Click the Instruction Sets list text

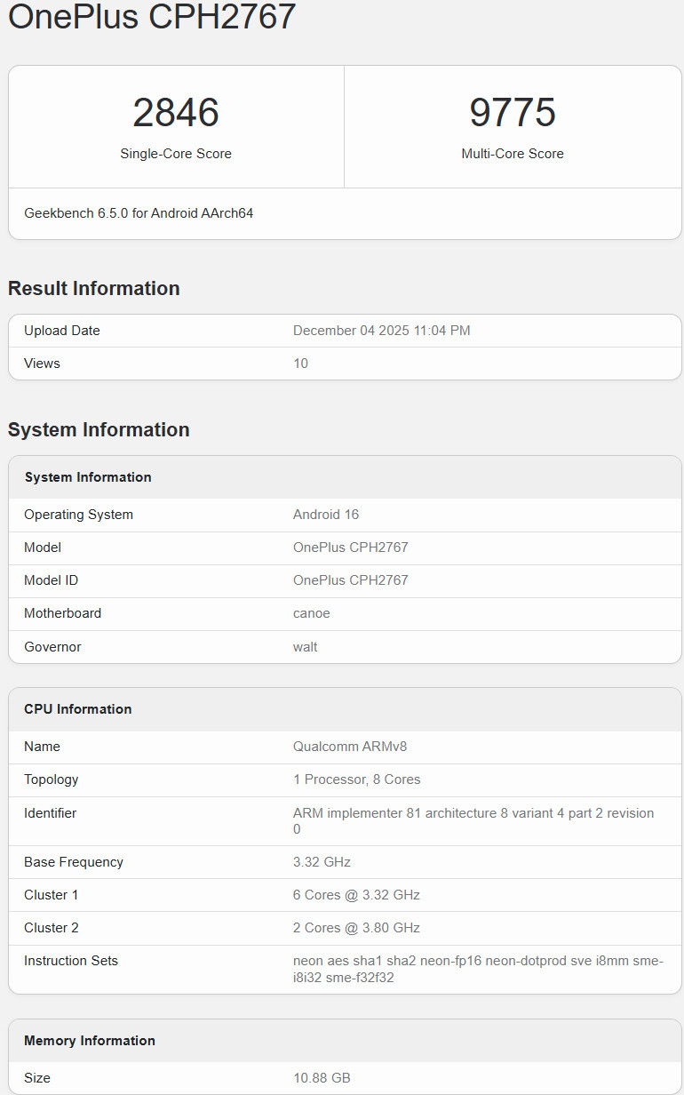(478, 969)
